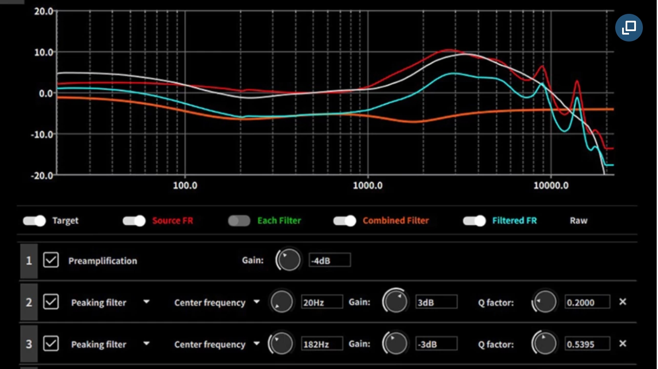Uncheck filter 2 enable checkbox

tap(51, 302)
